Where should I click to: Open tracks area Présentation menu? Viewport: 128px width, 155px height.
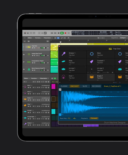point(48,38)
